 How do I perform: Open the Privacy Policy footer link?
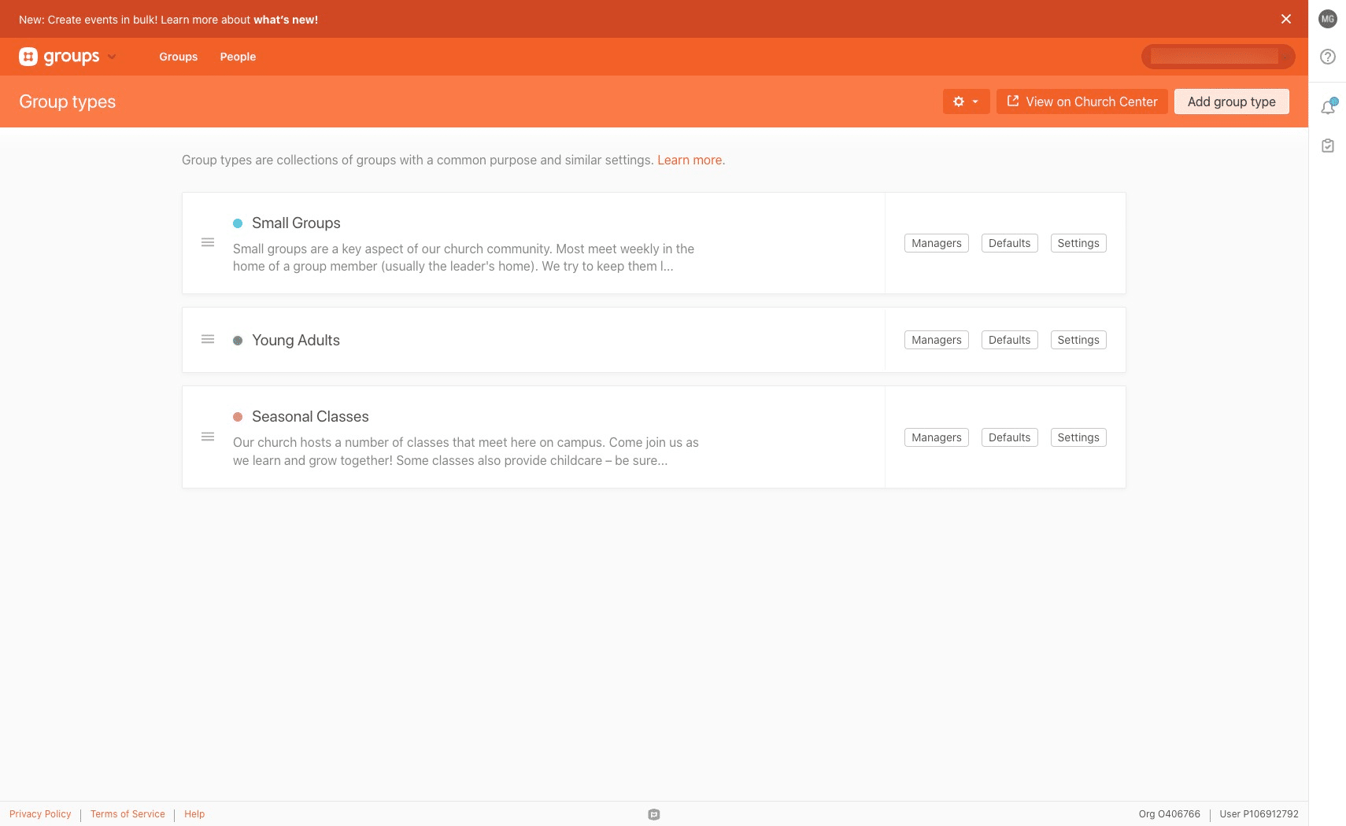40,814
